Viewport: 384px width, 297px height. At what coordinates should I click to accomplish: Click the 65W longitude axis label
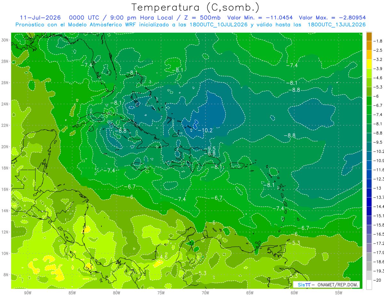coord(250,293)
